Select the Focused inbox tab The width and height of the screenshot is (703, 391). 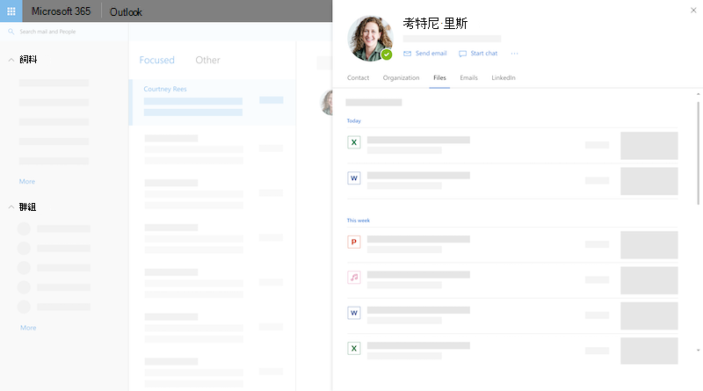tap(156, 60)
